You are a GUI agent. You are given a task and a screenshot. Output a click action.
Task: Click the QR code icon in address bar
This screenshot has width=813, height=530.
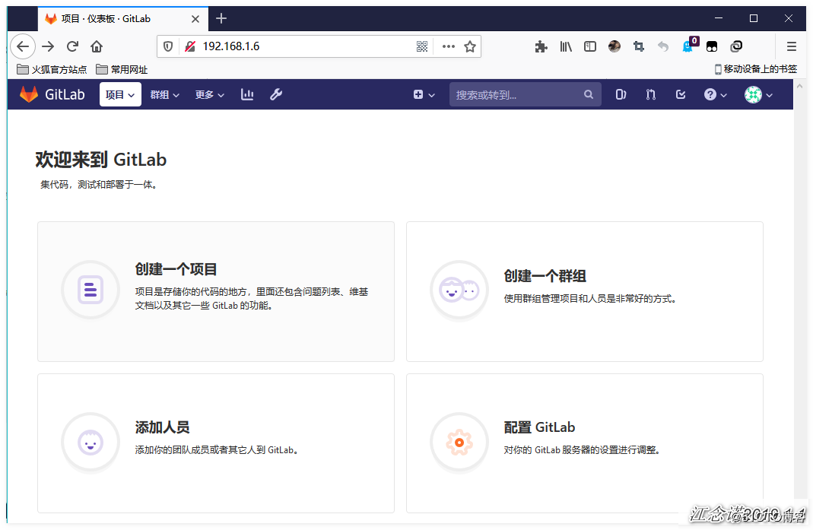(422, 46)
